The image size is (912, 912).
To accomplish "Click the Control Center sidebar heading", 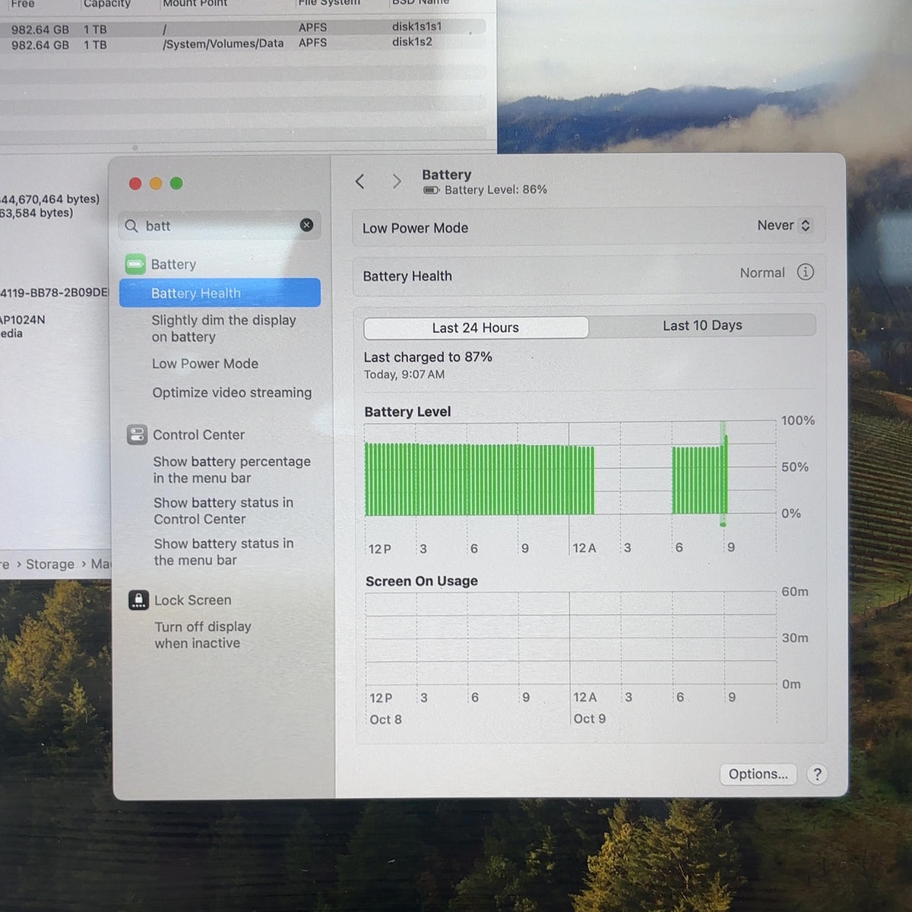I will click(x=198, y=435).
